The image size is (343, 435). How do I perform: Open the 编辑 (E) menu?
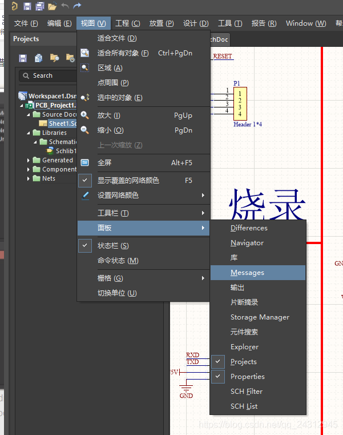(x=59, y=23)
